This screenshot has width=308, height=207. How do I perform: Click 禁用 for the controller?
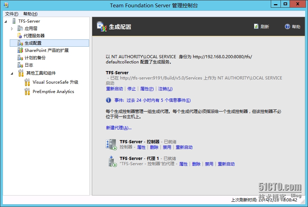coord(167,147)
